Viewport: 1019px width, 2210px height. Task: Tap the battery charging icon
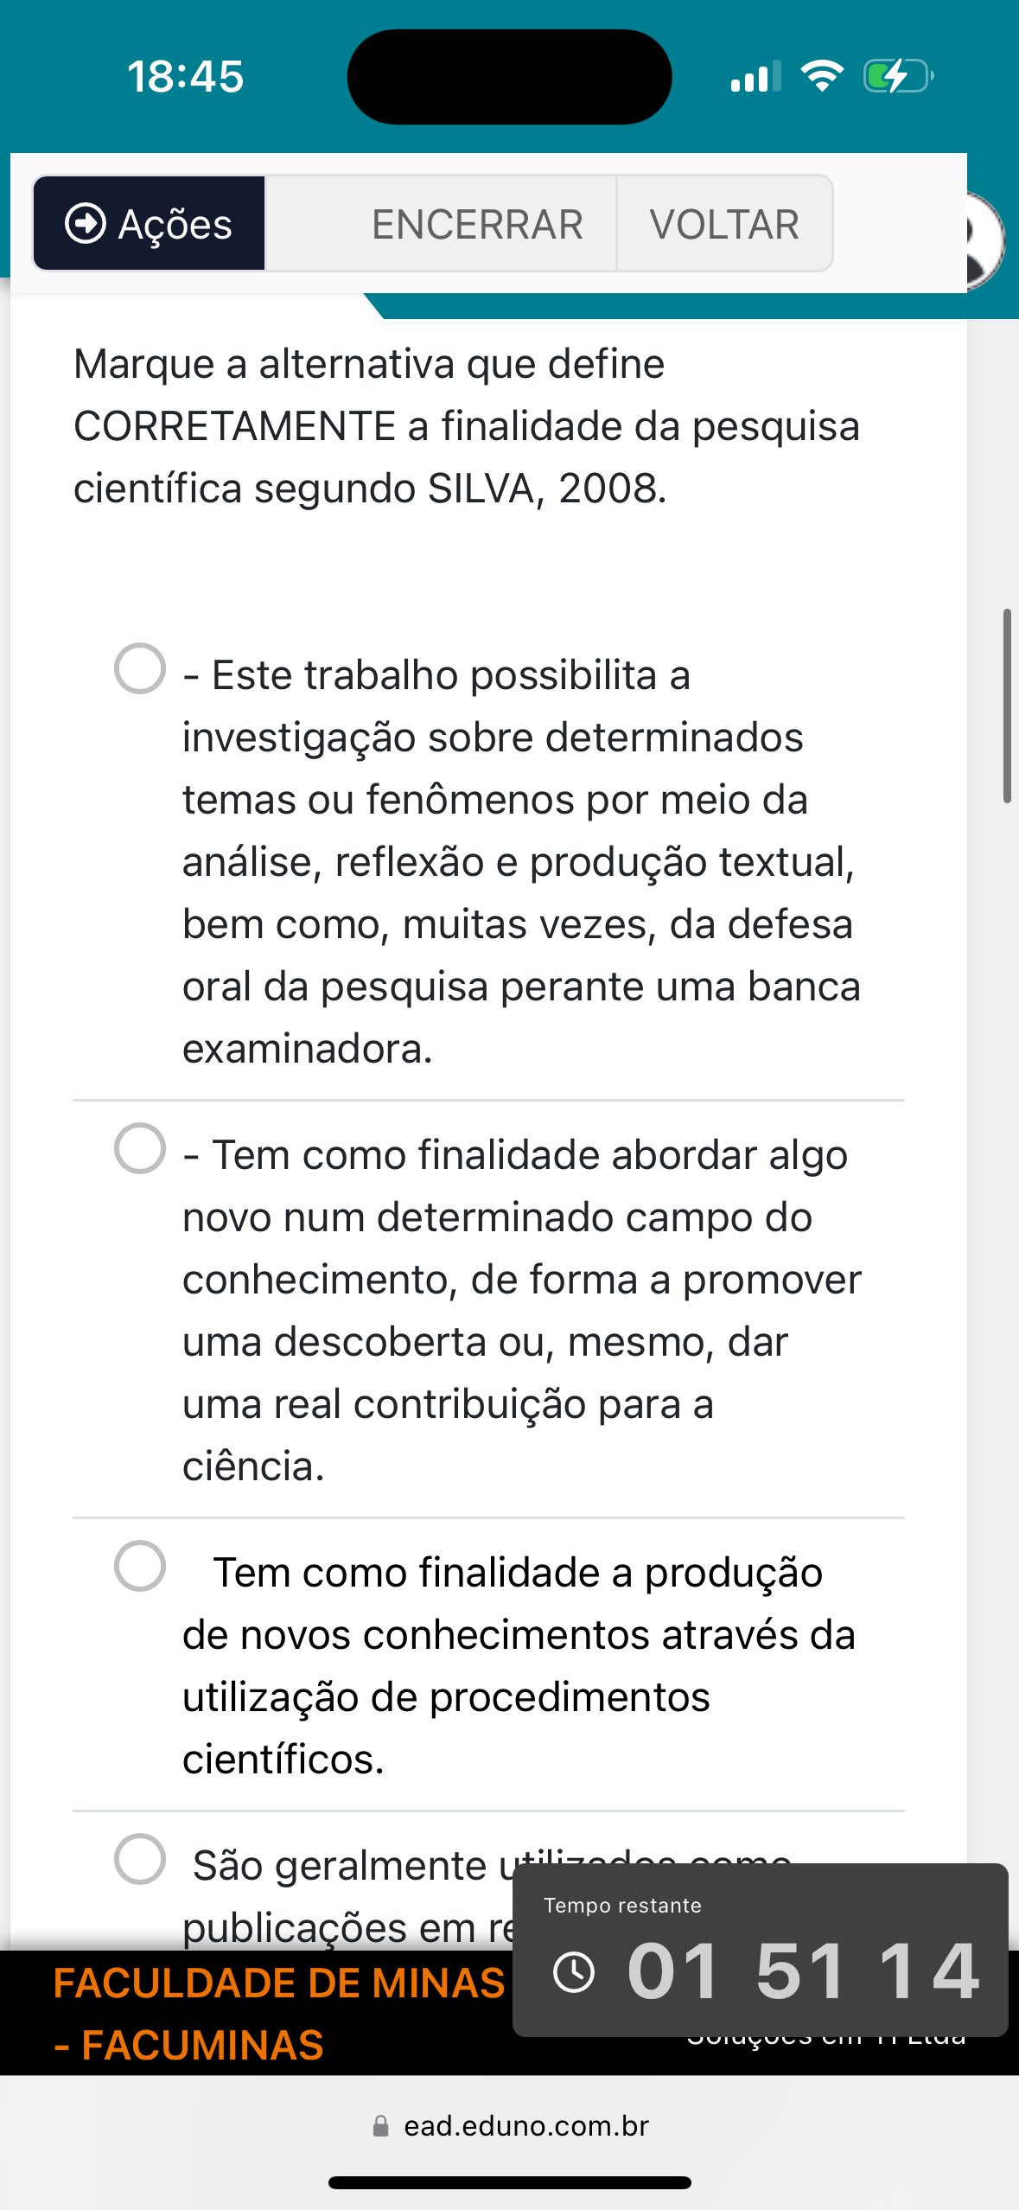click(x=898, y=76)
